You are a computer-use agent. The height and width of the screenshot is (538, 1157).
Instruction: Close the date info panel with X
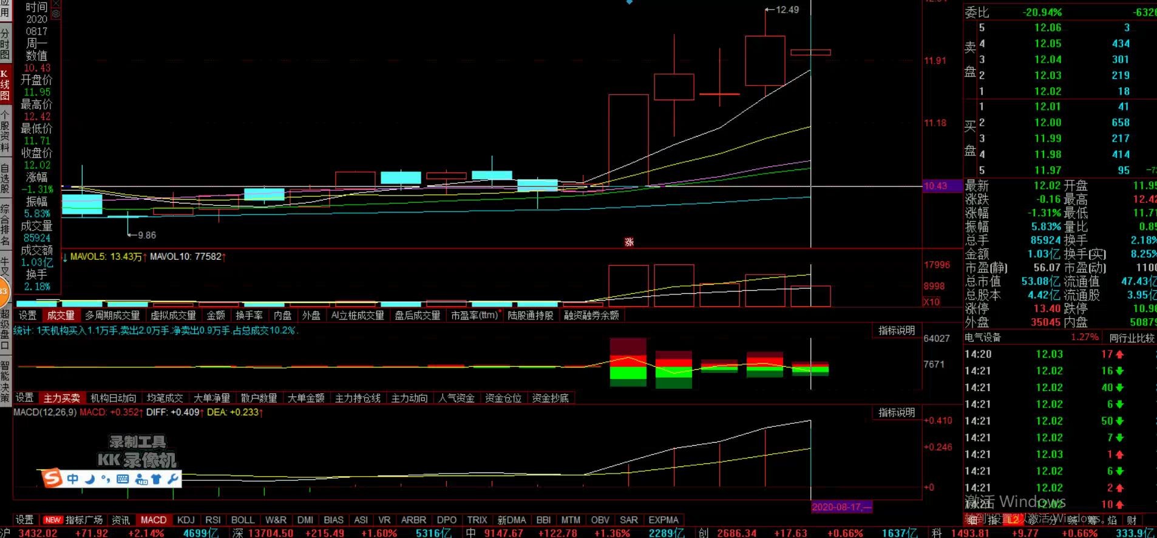coord(56,3)
